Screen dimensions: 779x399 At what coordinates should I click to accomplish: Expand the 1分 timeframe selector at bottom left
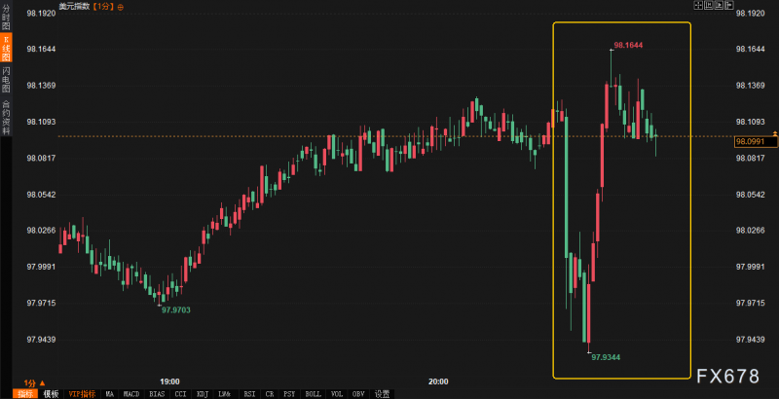pos(35,382)
